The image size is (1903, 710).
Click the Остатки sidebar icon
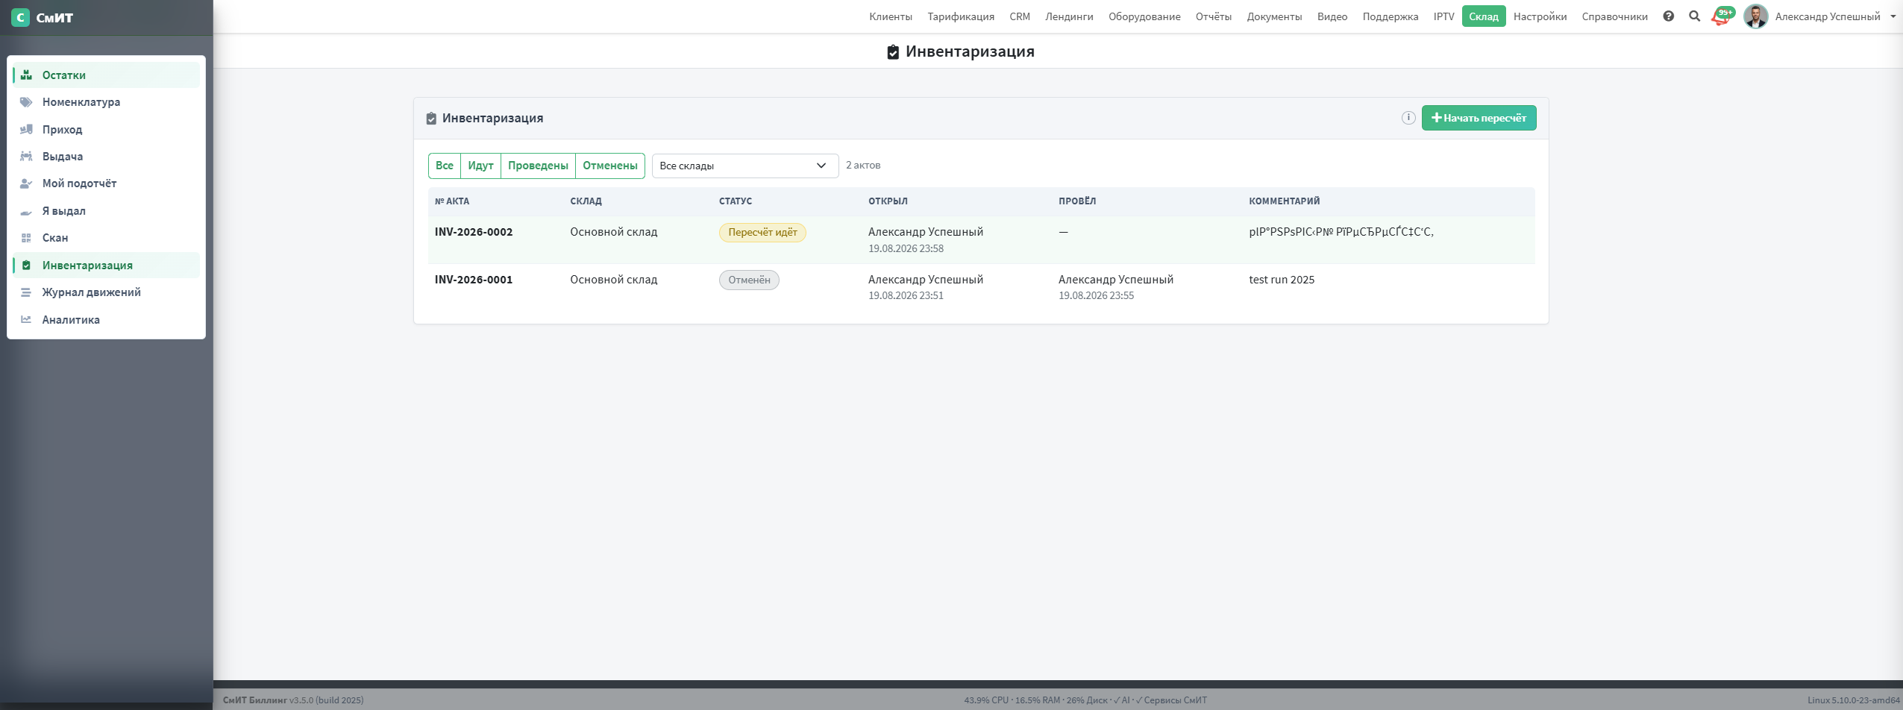click(26, 75)
